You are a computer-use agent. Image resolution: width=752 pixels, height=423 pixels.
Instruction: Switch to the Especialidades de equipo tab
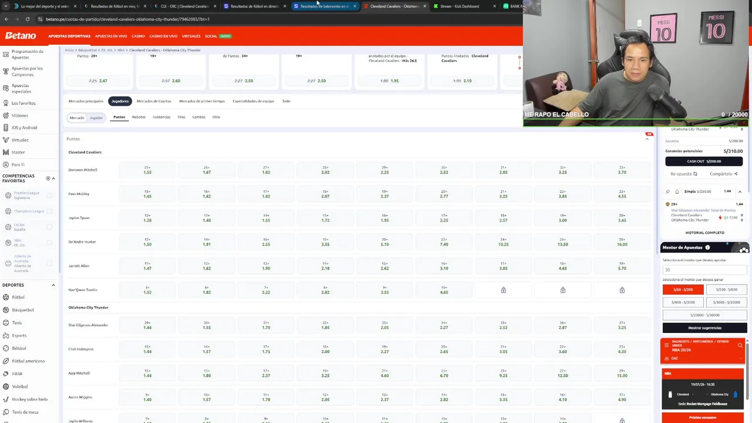coord(253,101)
